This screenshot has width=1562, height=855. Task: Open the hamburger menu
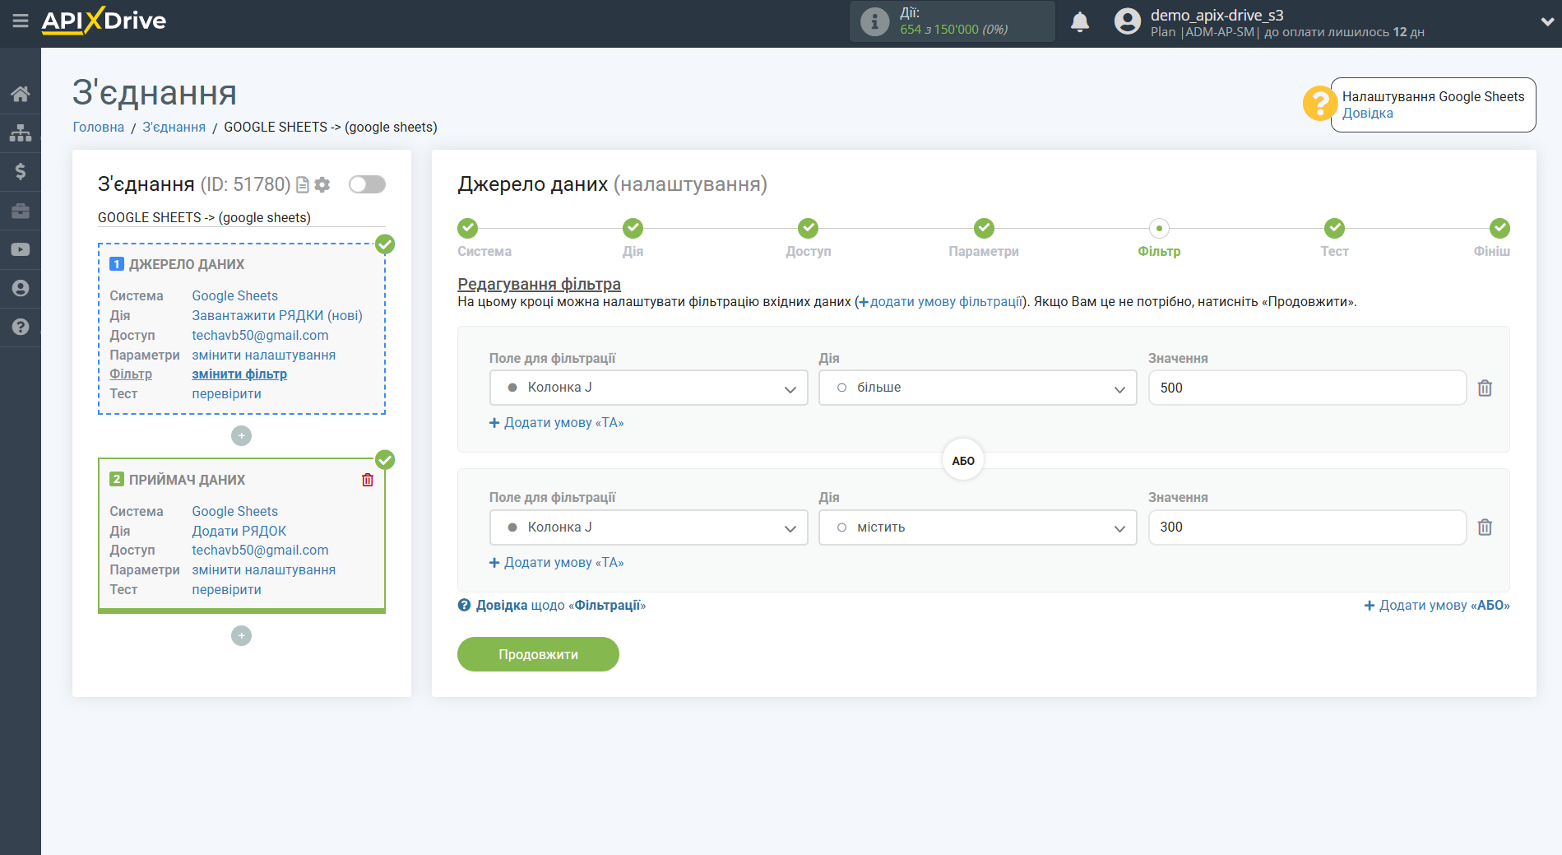coord(21,21)
